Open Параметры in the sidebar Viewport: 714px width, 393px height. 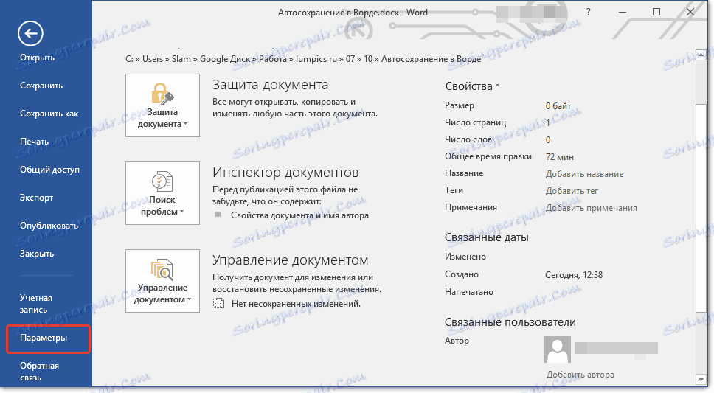pos(44,338)
